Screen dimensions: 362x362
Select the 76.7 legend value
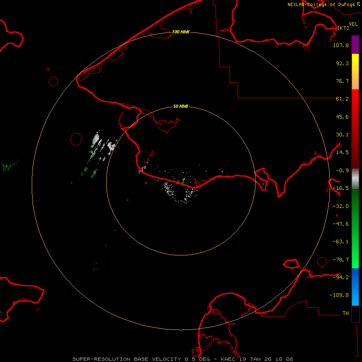tap(342, 81)
